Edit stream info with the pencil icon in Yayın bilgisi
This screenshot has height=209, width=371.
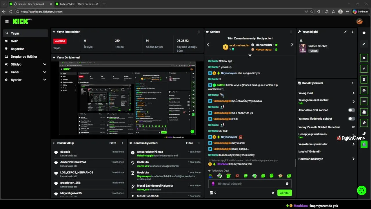coord(345,32)
